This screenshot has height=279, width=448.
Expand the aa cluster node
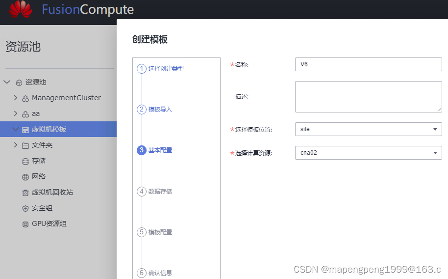(15, 113)
